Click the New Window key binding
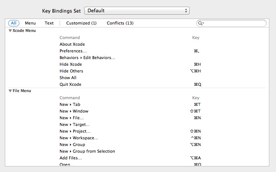276x172 pixels. (x=196, y=111)
